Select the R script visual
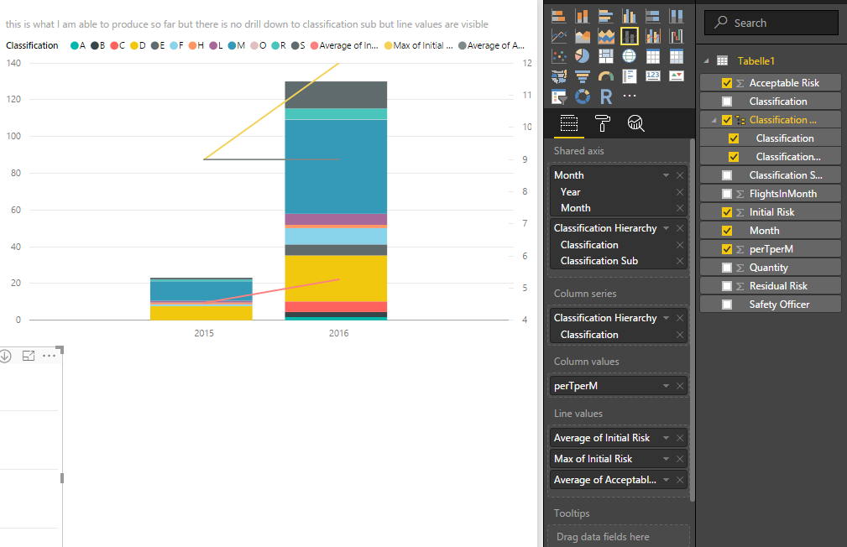 point(606,96)
